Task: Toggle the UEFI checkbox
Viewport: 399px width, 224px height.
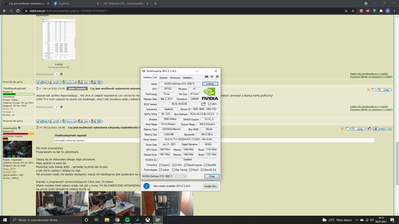Action: coord(209,104)
